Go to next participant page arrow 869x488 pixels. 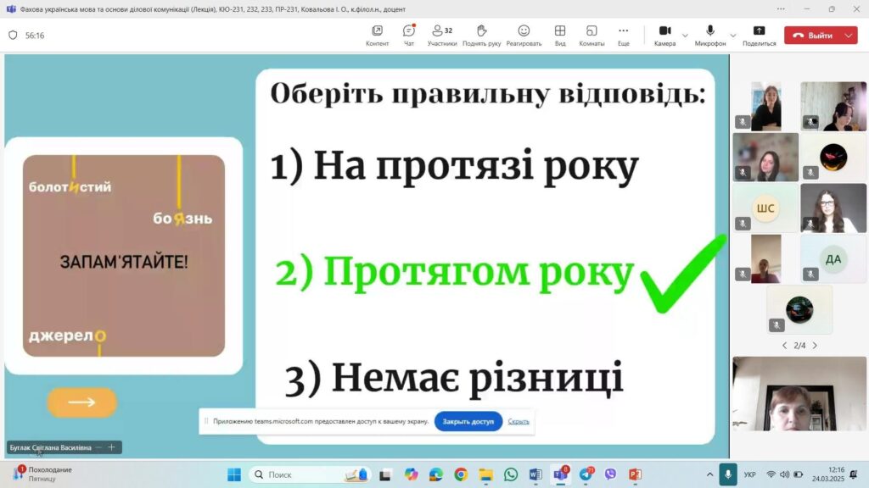pos(815,346)
